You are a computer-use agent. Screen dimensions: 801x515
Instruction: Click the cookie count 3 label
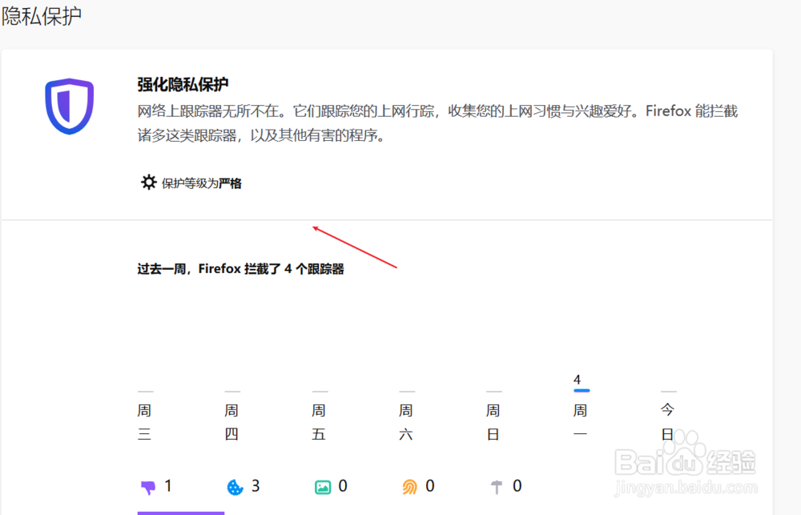click(x=255, y=485)
